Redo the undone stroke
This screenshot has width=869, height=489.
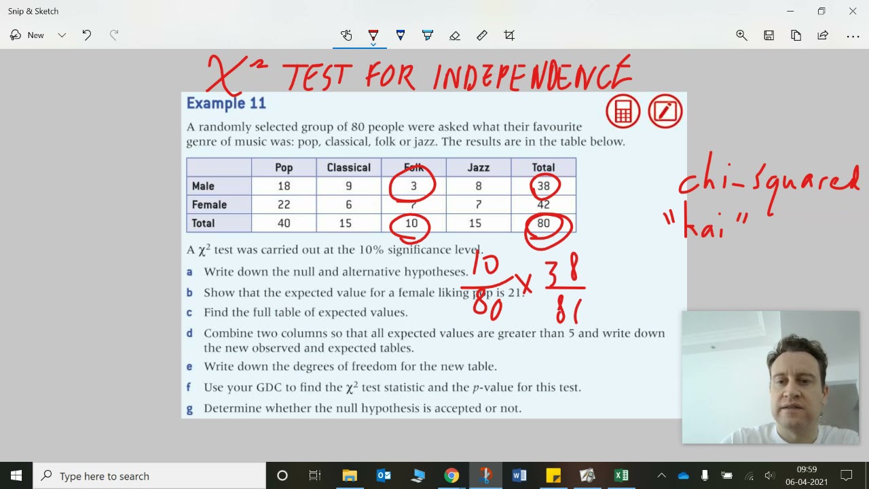click(114, 35)
